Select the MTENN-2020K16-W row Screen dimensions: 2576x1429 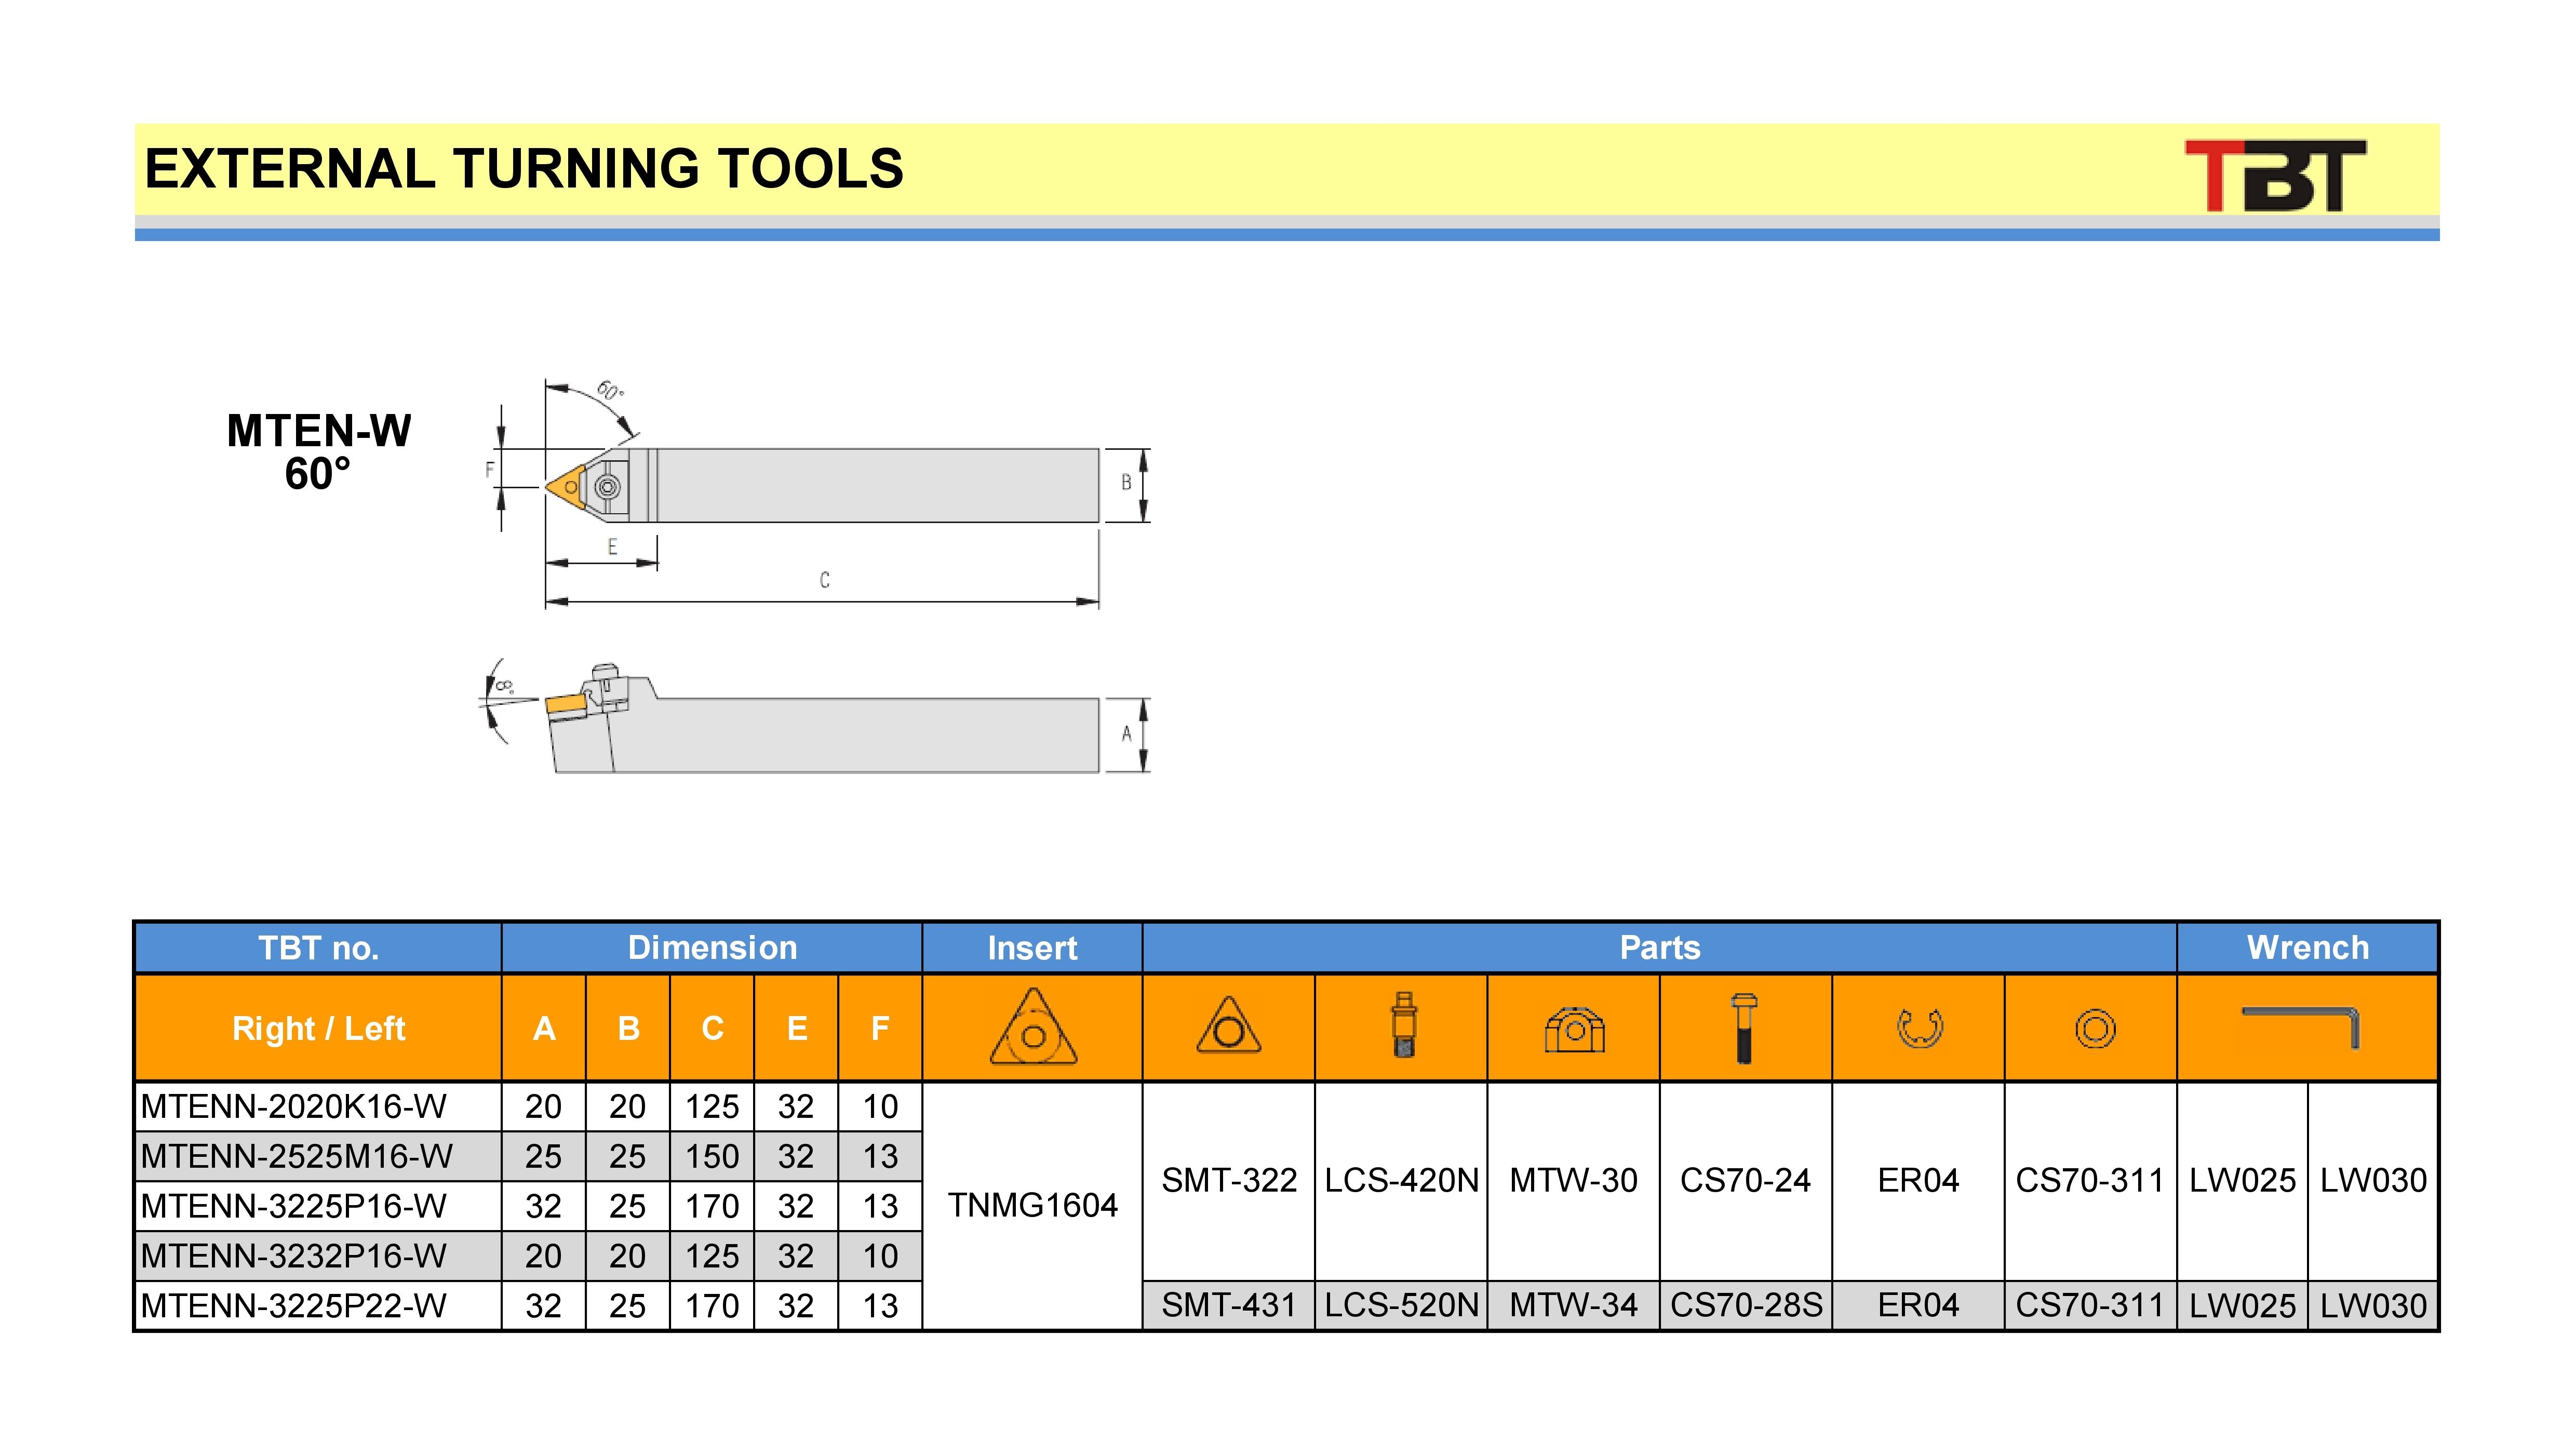click(x=294, y=1107)
